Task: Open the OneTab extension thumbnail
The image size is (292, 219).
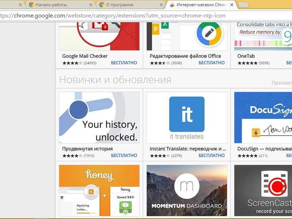Action: point(263,36)
